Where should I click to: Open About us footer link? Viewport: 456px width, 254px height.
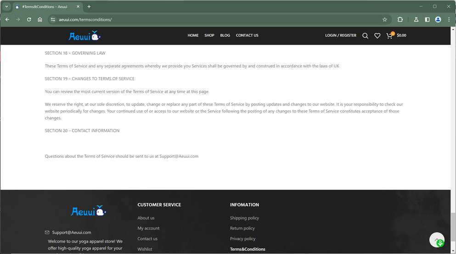[x=146, y=218]
